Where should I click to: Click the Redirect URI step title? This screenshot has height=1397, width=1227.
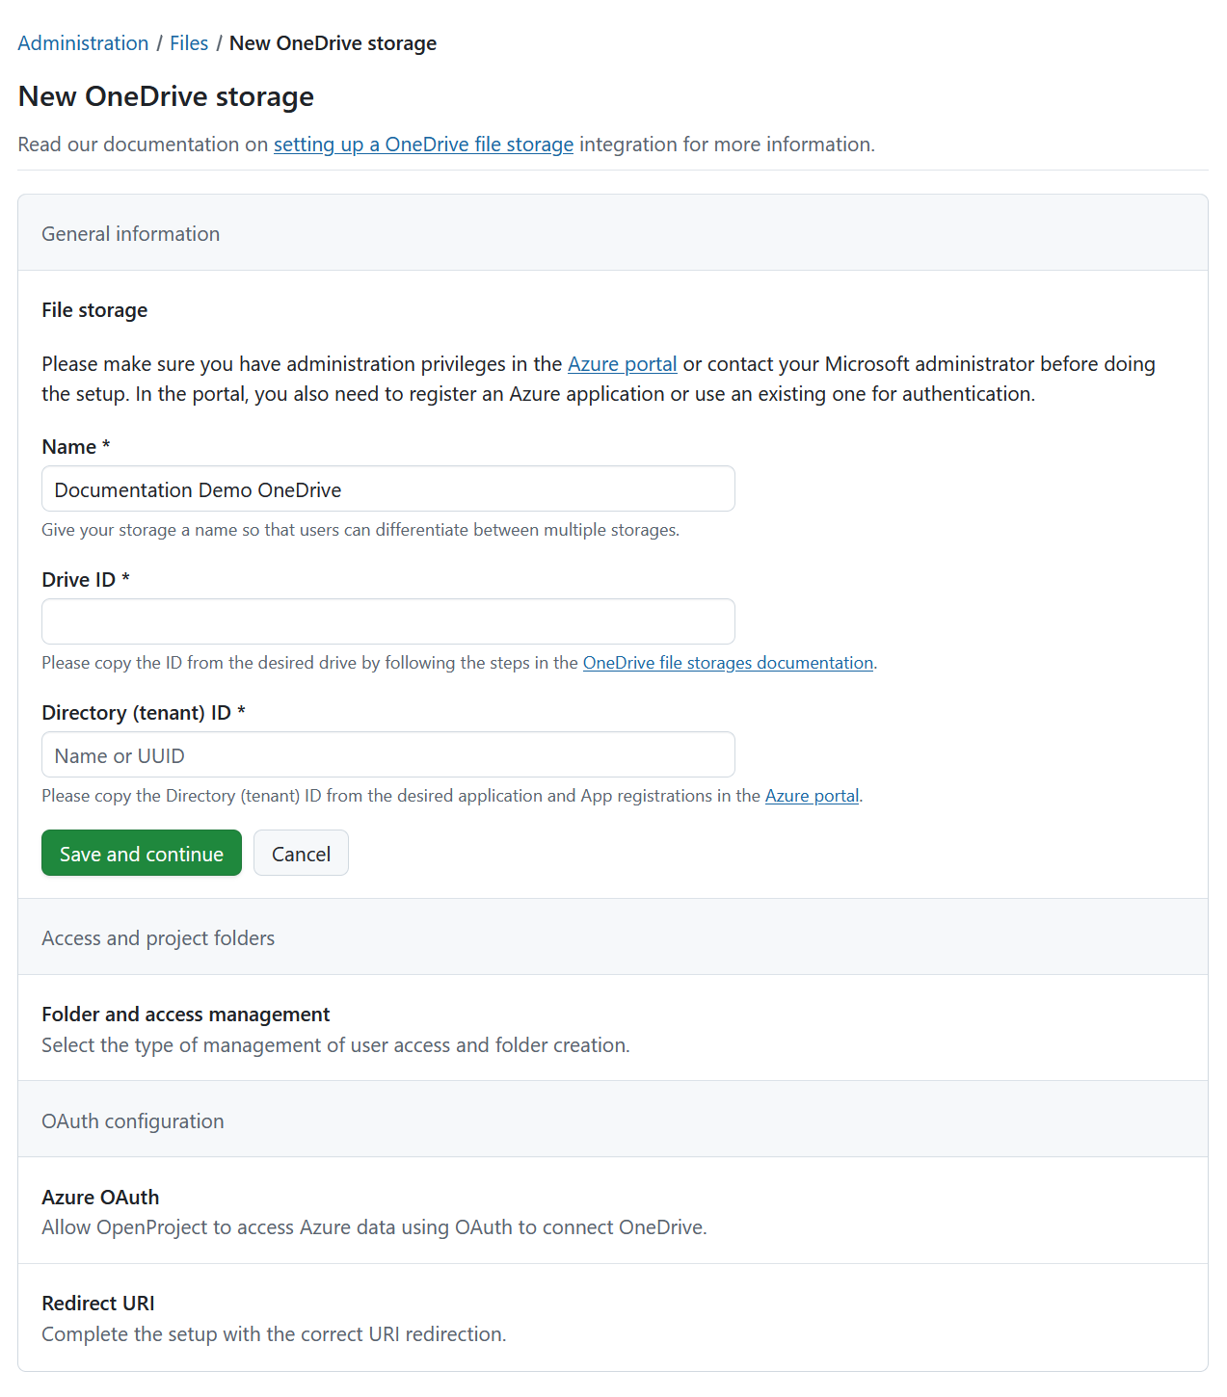[x=98, y=1304]
